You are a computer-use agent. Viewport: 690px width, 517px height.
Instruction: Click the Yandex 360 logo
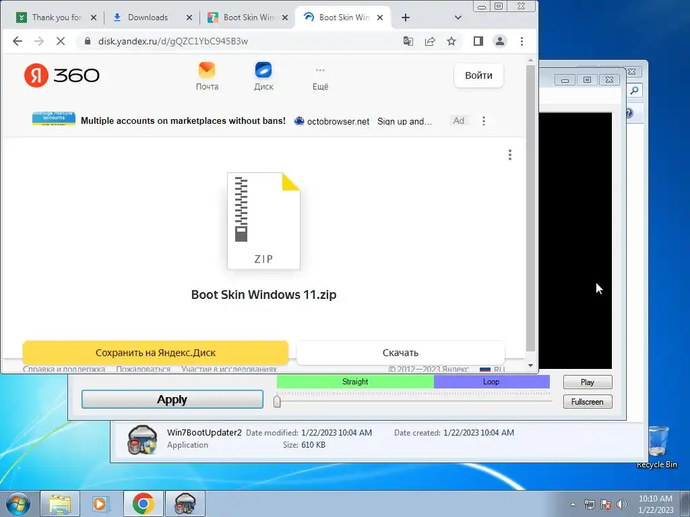(61, 75)
